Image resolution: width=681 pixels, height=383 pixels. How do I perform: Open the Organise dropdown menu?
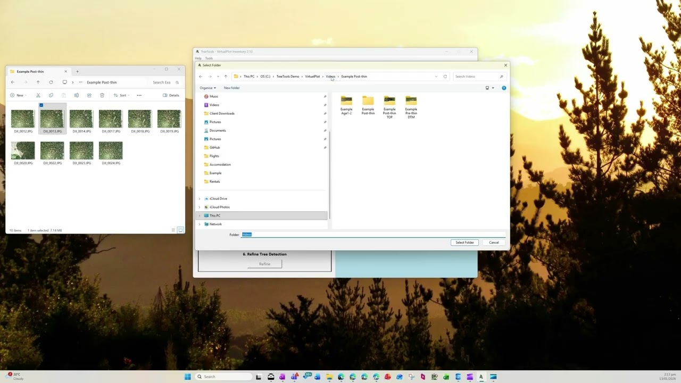click(x=207, y=88)
